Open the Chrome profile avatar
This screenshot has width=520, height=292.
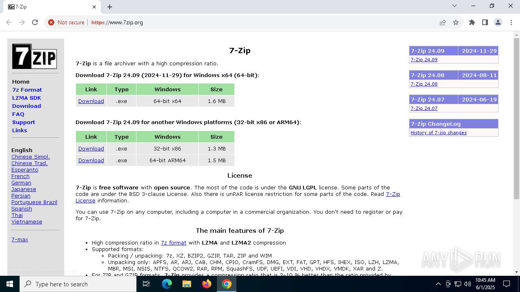(x=498, y=22)
